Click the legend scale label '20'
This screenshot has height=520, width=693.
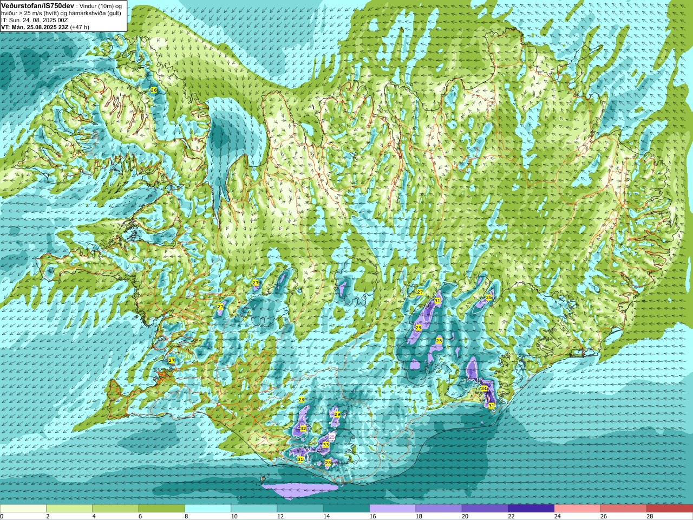coord(465,517)
